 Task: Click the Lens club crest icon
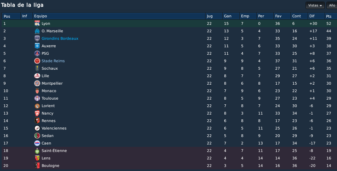click(37, 158)
